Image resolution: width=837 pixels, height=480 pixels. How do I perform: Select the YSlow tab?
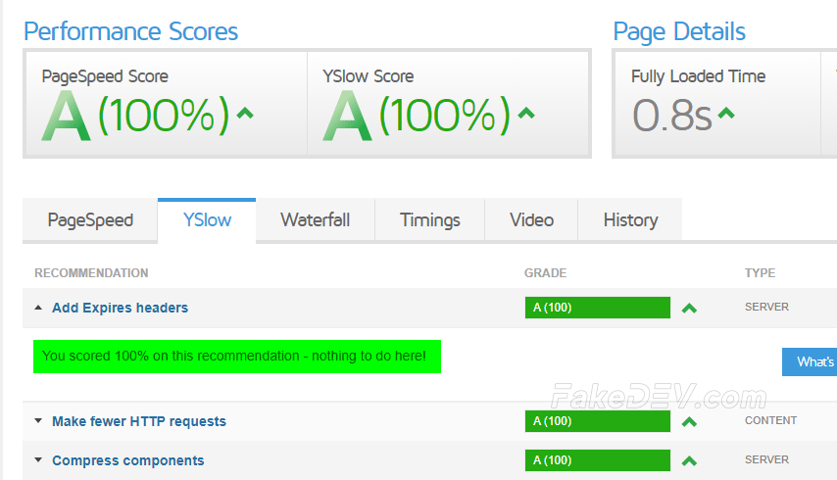point(207,220)
